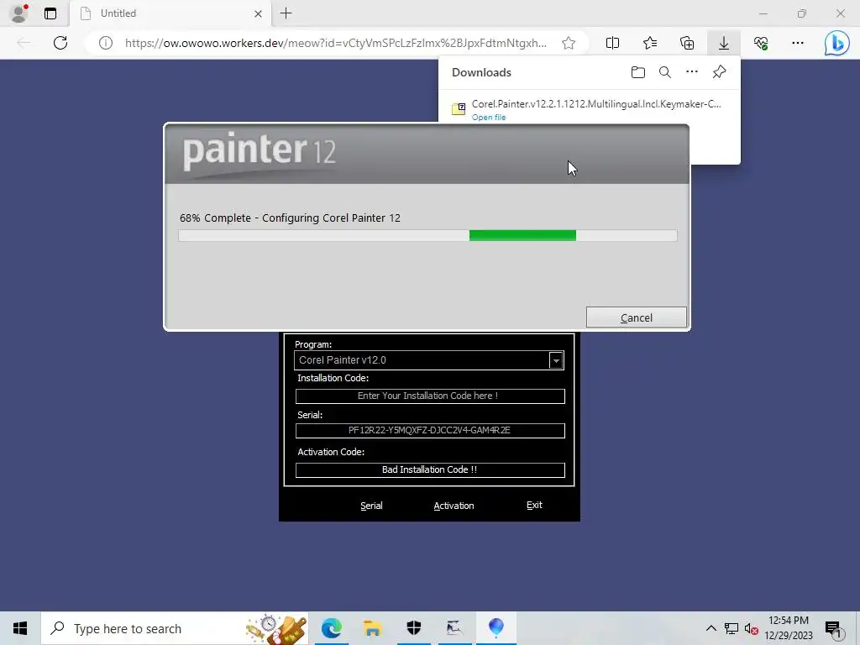Open the volume tray icon
The width and height of the screenshot is (860, 645).
click(x=751, y=629)
